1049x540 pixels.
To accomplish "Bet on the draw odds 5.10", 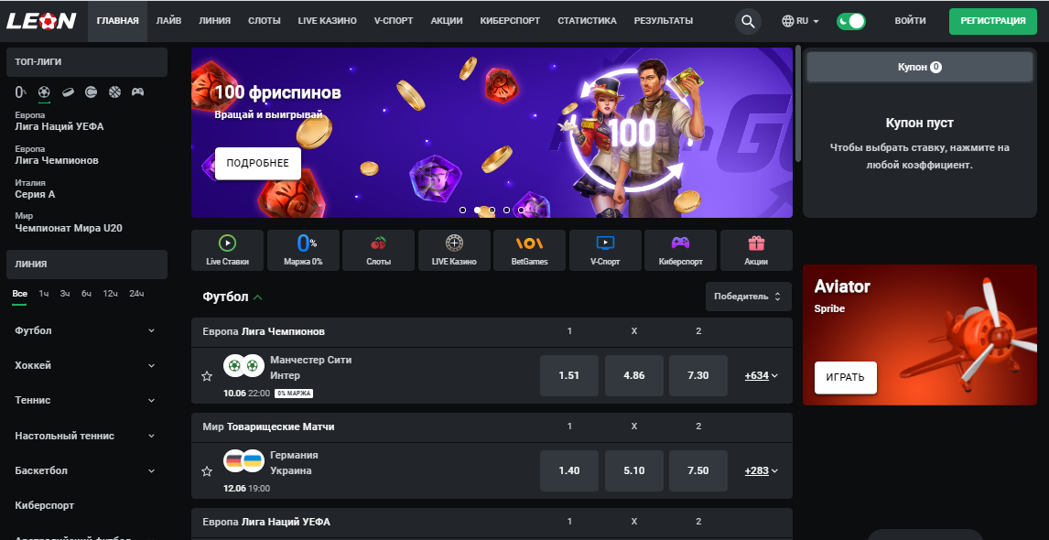I will coord(633,471).
